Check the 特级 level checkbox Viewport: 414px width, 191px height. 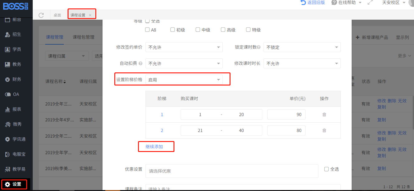pos(248,30)
